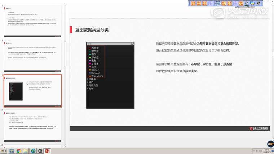Viewport: 274px width, 154px height.
Task: Open the file explorer taskbar icon
Action: pos(26,151)
